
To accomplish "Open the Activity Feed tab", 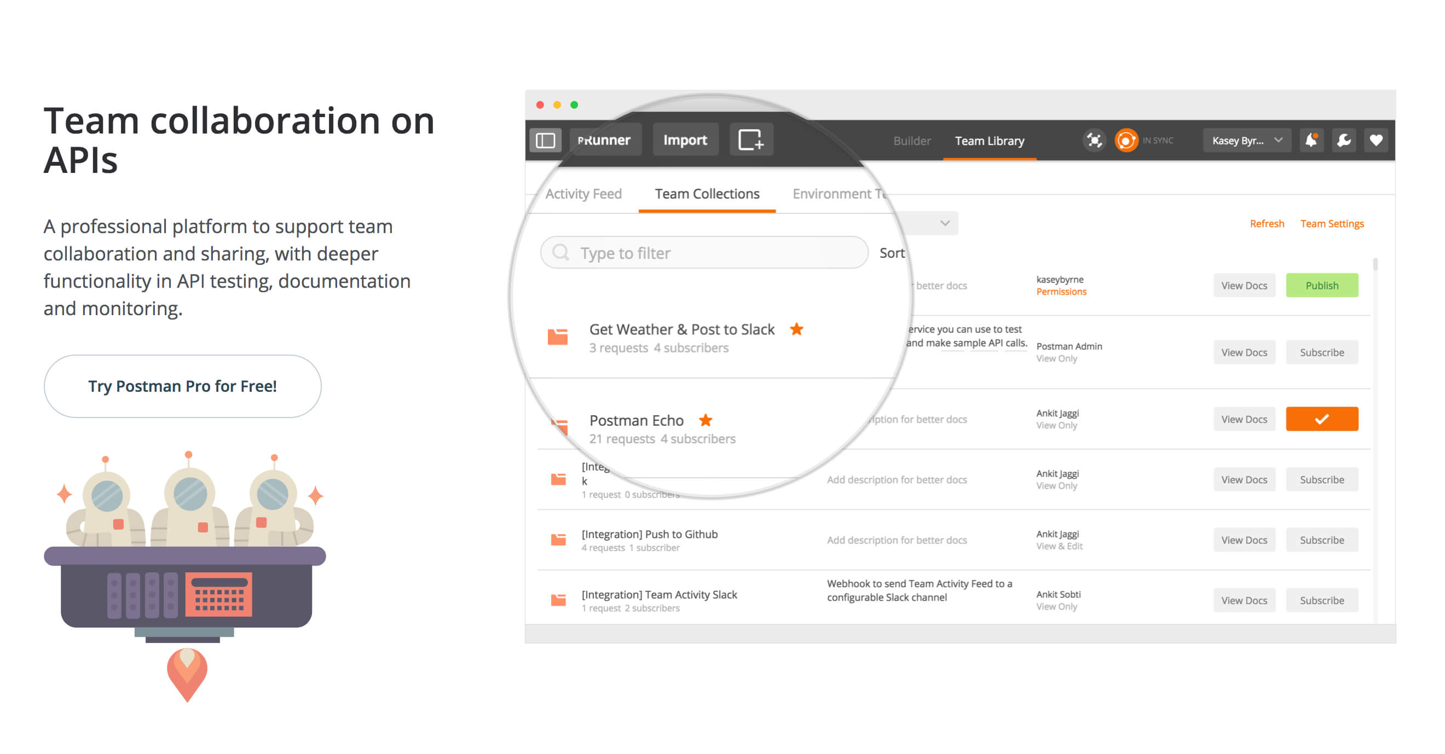I will [583, 194].
